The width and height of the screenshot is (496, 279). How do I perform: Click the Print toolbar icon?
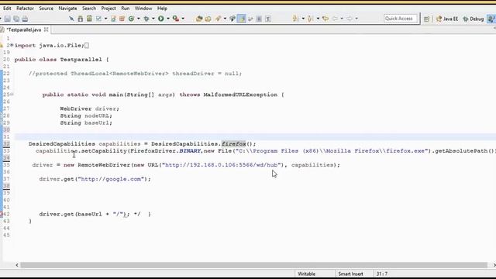tap(25, 19)
